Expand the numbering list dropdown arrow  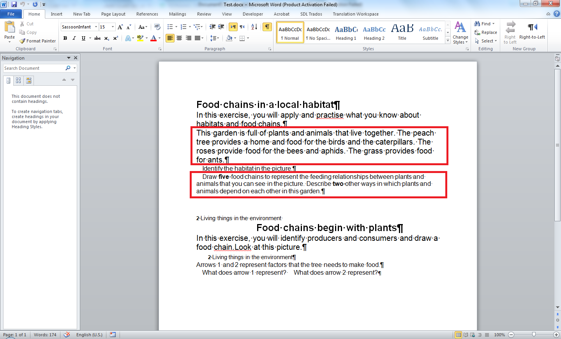pyautogui.click(x=190, y=27)
